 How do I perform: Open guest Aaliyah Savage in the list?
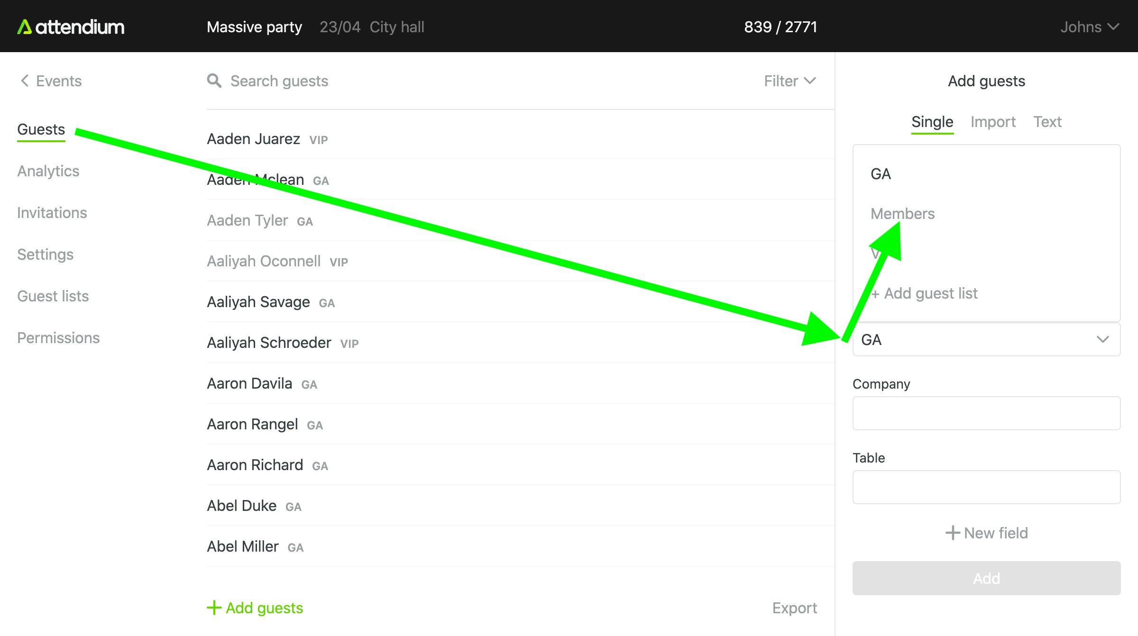click(x=258, y=302)
